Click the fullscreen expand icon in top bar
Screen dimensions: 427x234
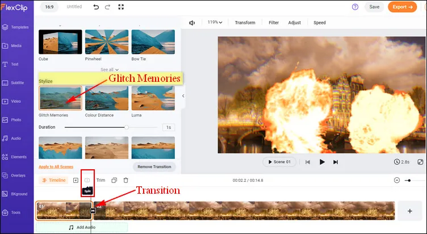coord(121,7)
